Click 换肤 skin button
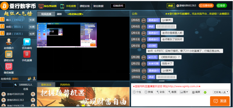 tap(171, 6)
